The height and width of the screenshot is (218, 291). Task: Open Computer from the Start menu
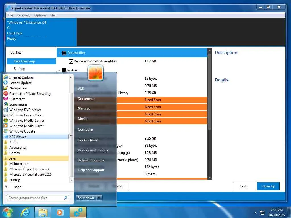coord(85,129)
